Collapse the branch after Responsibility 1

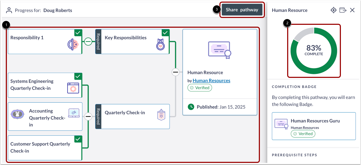[x=88, y=41]
